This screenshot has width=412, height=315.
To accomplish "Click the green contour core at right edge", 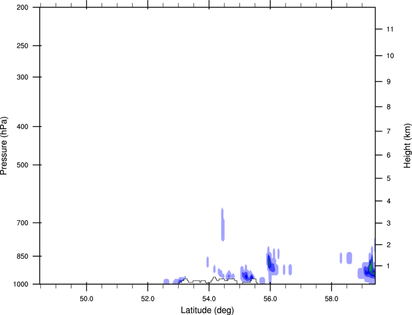I will click(x=371, y=267).
